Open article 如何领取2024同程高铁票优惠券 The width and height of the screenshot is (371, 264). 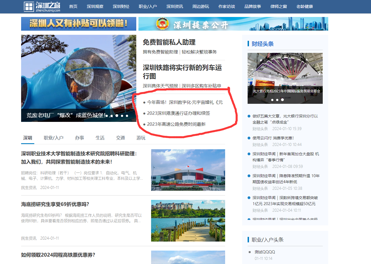pos(58,255)
